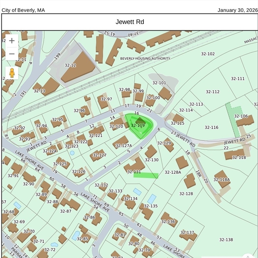Click the zoom in plus button
The image size is (258, 258).
[12, 41]
